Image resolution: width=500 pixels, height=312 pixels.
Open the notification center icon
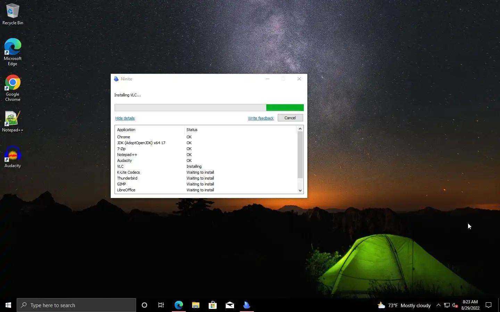coord(489,305)
